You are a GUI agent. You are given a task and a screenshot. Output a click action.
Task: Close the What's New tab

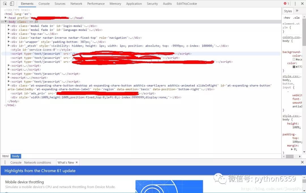[x=77, y=162]
